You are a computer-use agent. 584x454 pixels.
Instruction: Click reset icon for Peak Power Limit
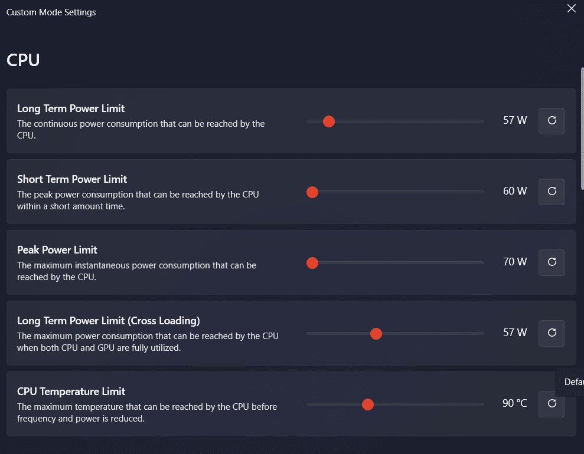point(552,262)
